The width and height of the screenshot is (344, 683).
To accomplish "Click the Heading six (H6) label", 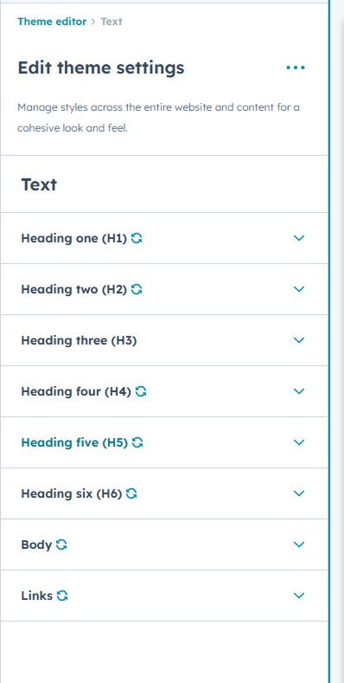I will (x=72, y=493).
